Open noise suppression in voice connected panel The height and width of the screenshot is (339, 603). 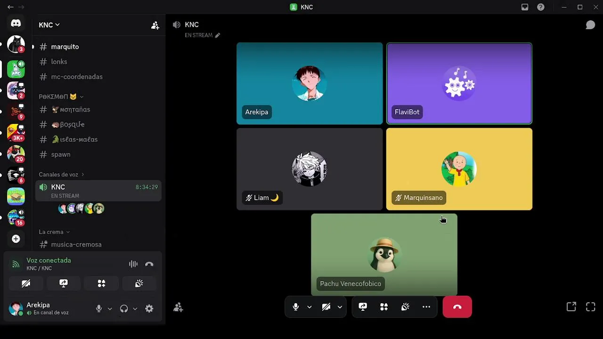[133, 264]
